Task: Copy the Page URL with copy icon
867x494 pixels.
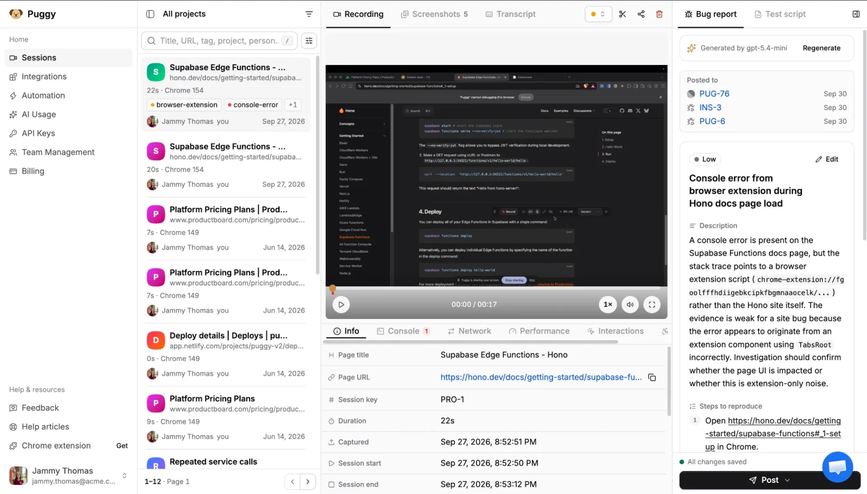Action: 652,377
